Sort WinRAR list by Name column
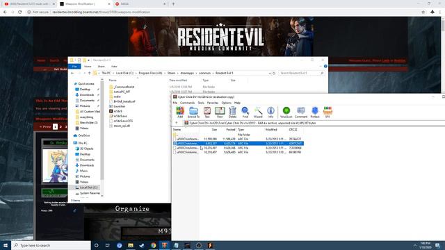Viewport: 445px width, 250px height. (x=177, y=130)
